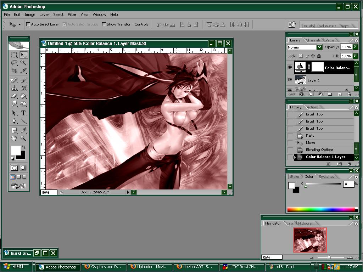Select the Lasso tool

14,63
